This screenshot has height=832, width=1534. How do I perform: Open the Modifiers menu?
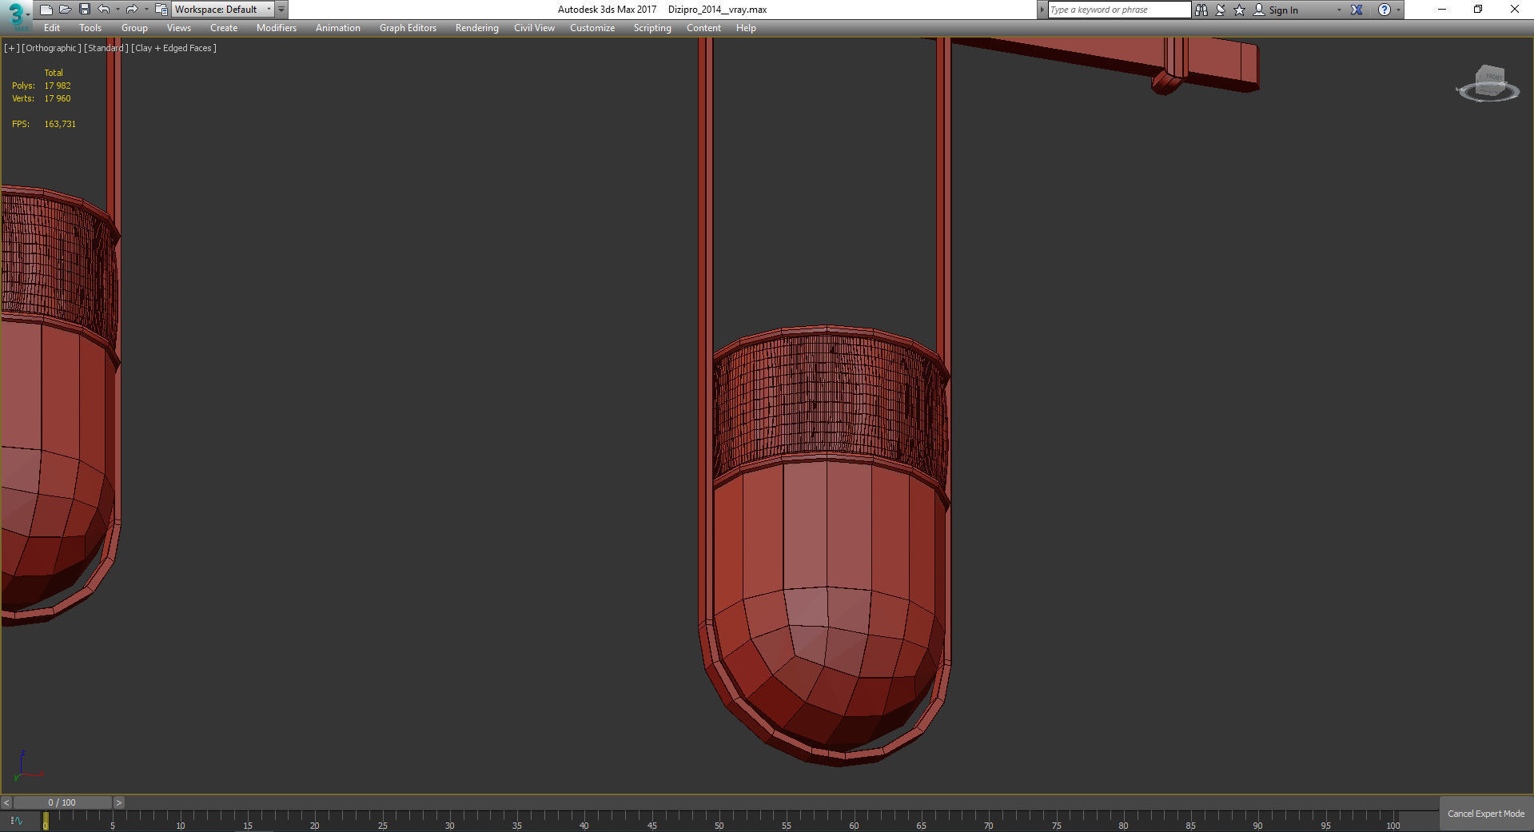(277, 28)
